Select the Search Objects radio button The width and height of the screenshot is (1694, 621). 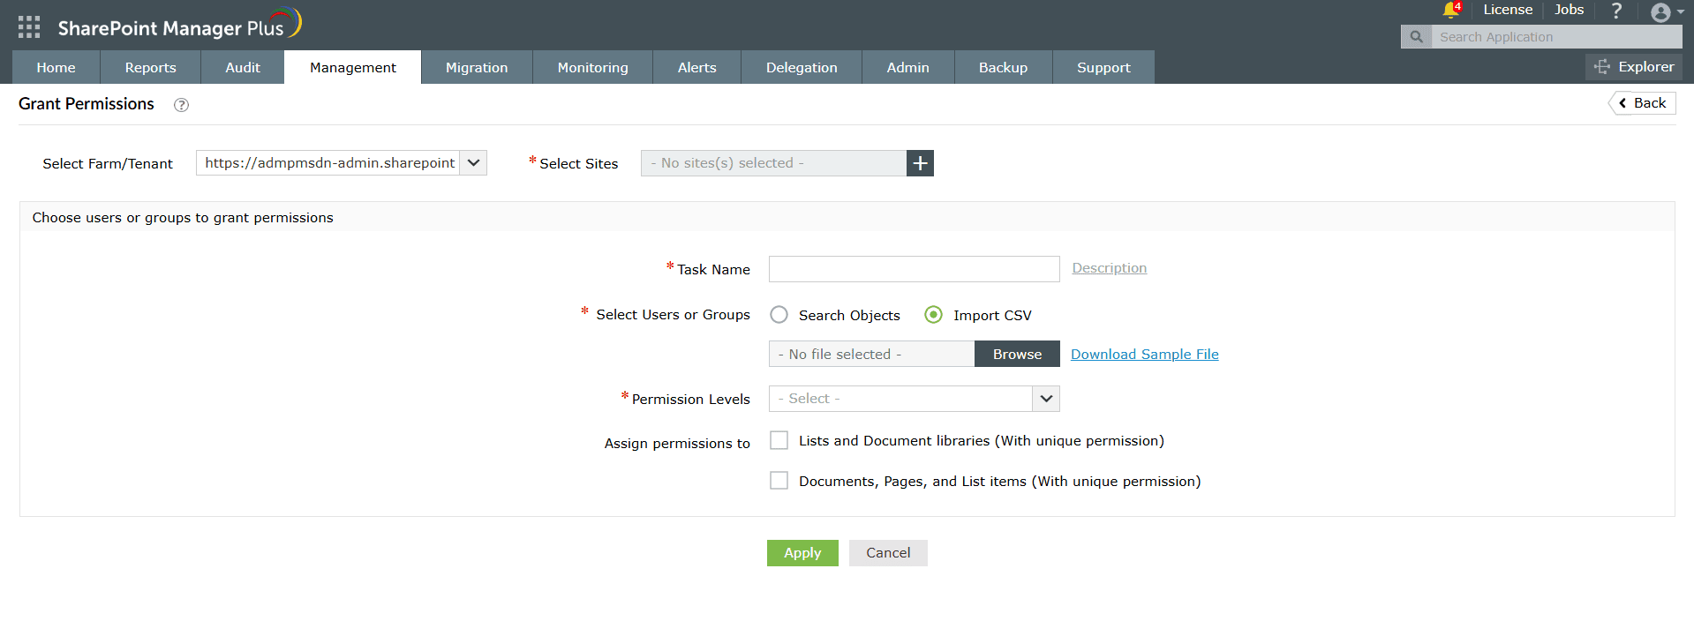click(779, 315)
